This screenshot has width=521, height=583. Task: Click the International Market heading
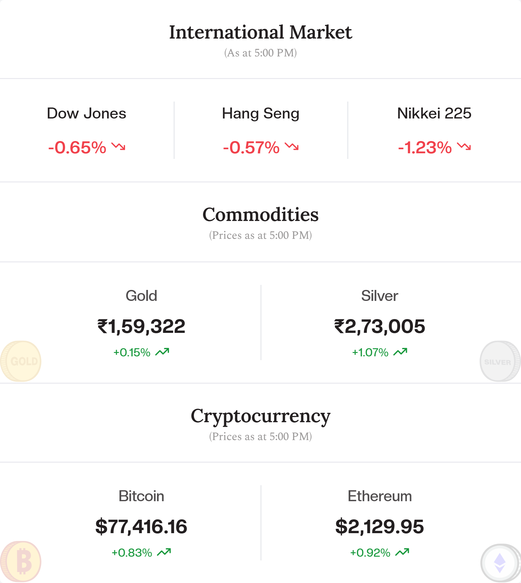(260, 32)
